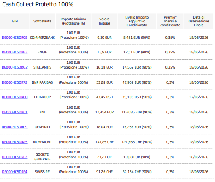The width and height of the screenshot is (215, 182).
Task: Click the Importo Minimo column header
Action: 73,21
